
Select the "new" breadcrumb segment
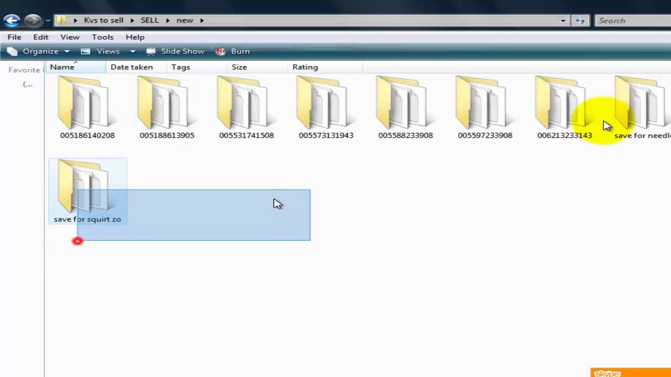[185, 20]
